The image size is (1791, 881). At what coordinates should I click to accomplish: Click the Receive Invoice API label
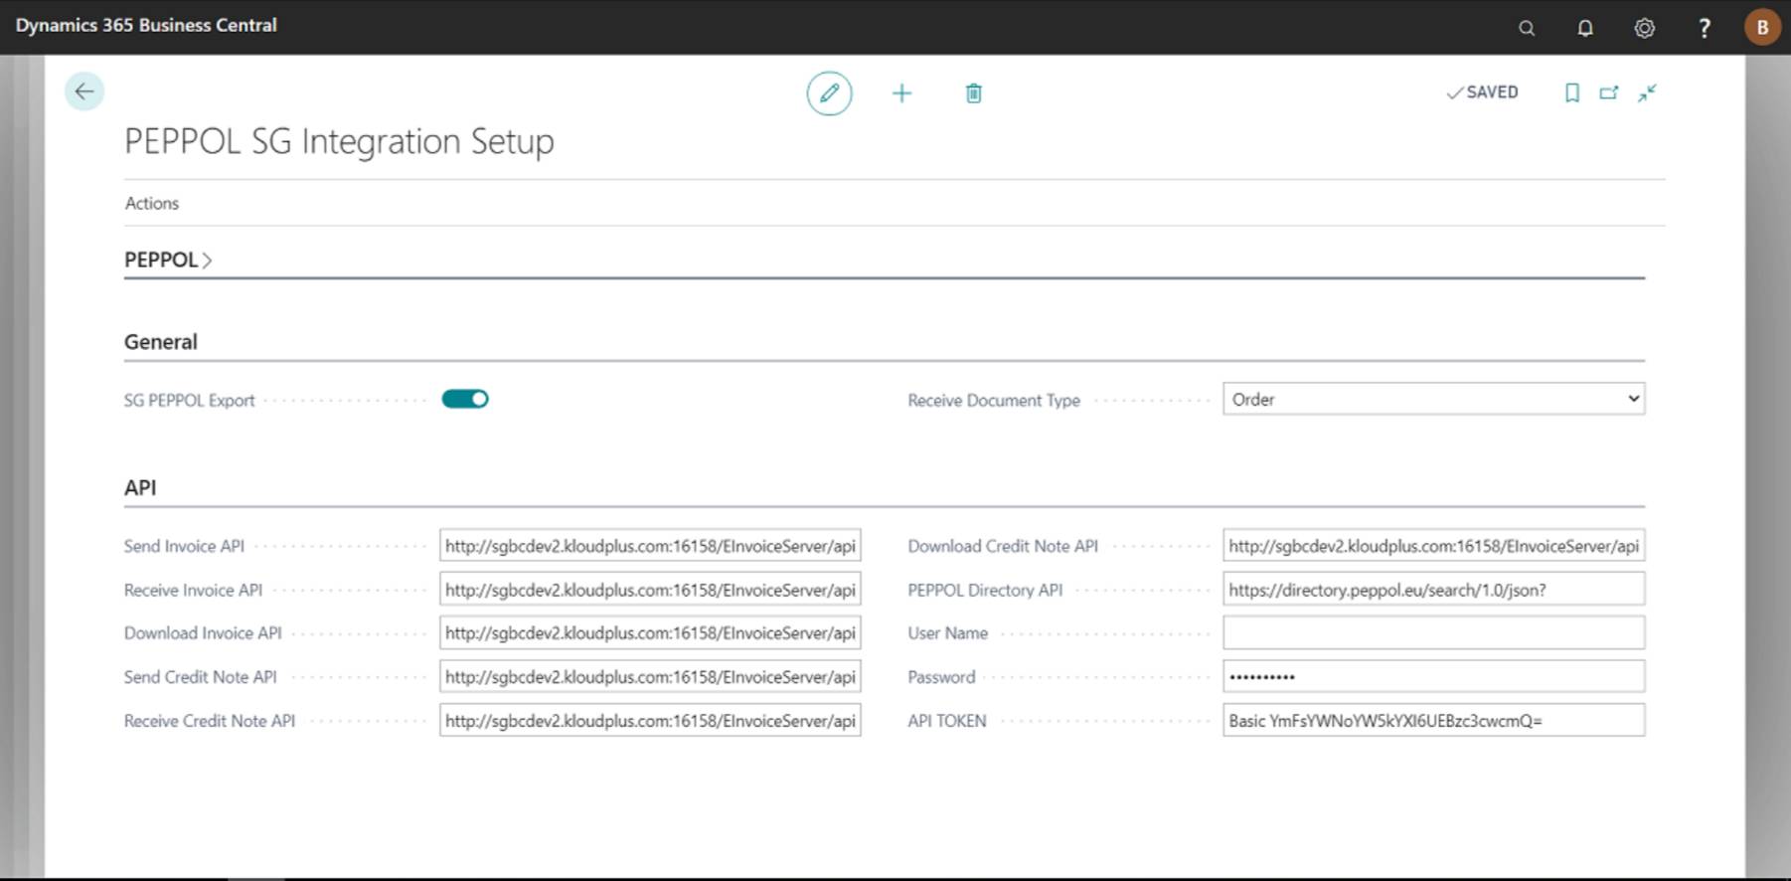(x=193, y=590)
